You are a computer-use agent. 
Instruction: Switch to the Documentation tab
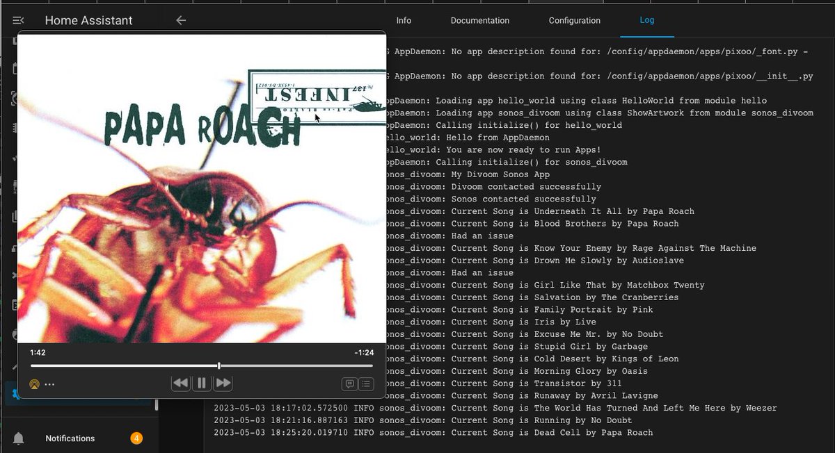pos(480,20)
